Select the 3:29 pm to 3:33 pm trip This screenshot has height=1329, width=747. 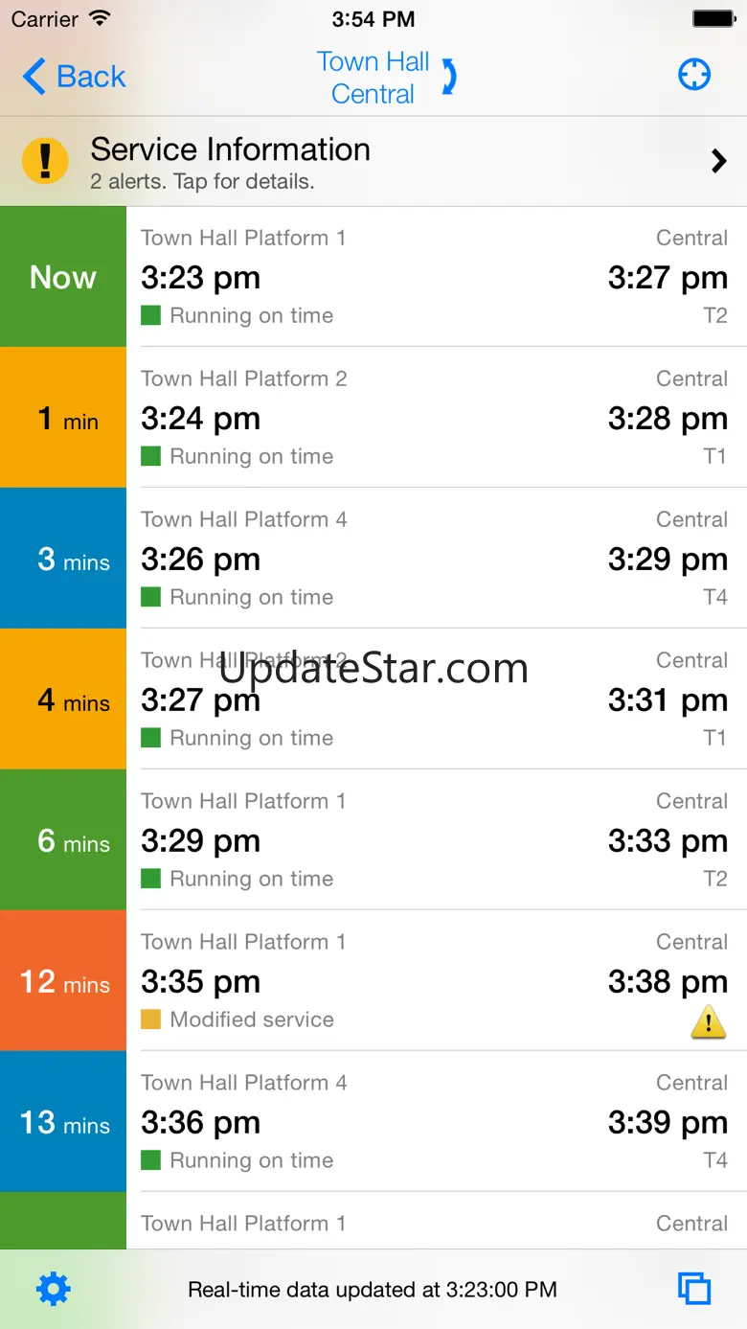point(436,840)
